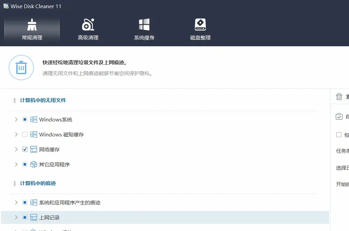Expand 系统和应用程序产生的痕迹 category

[x=16, y=202]
